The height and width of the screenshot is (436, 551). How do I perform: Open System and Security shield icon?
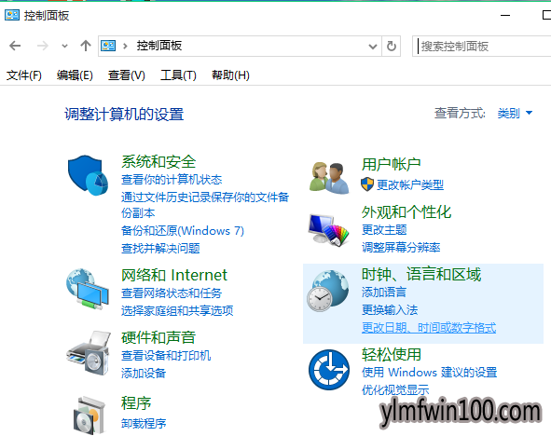pos(88,175)
